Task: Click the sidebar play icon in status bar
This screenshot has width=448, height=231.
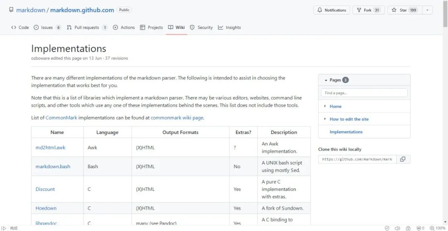Action: click(4, 228)
